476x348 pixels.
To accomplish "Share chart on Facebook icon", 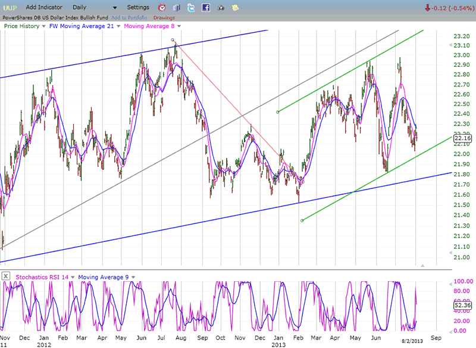I will point(206,8).
